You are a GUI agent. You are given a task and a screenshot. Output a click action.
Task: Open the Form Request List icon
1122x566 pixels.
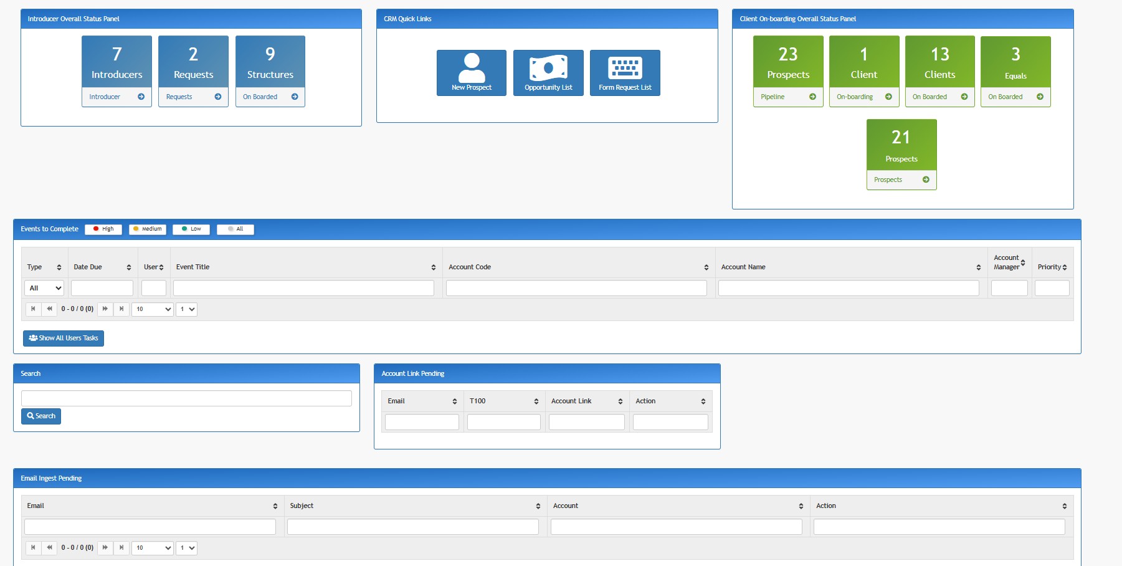(625, 72)
